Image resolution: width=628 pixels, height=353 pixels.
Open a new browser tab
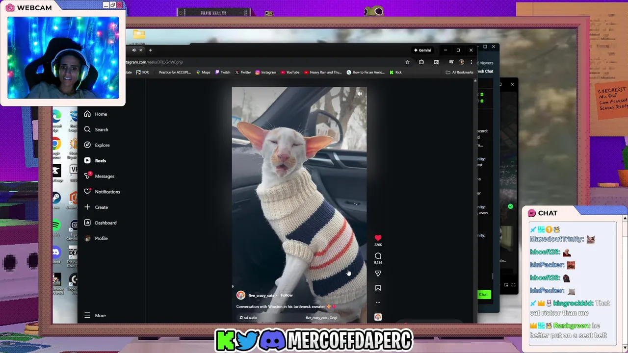coord(151,50)
